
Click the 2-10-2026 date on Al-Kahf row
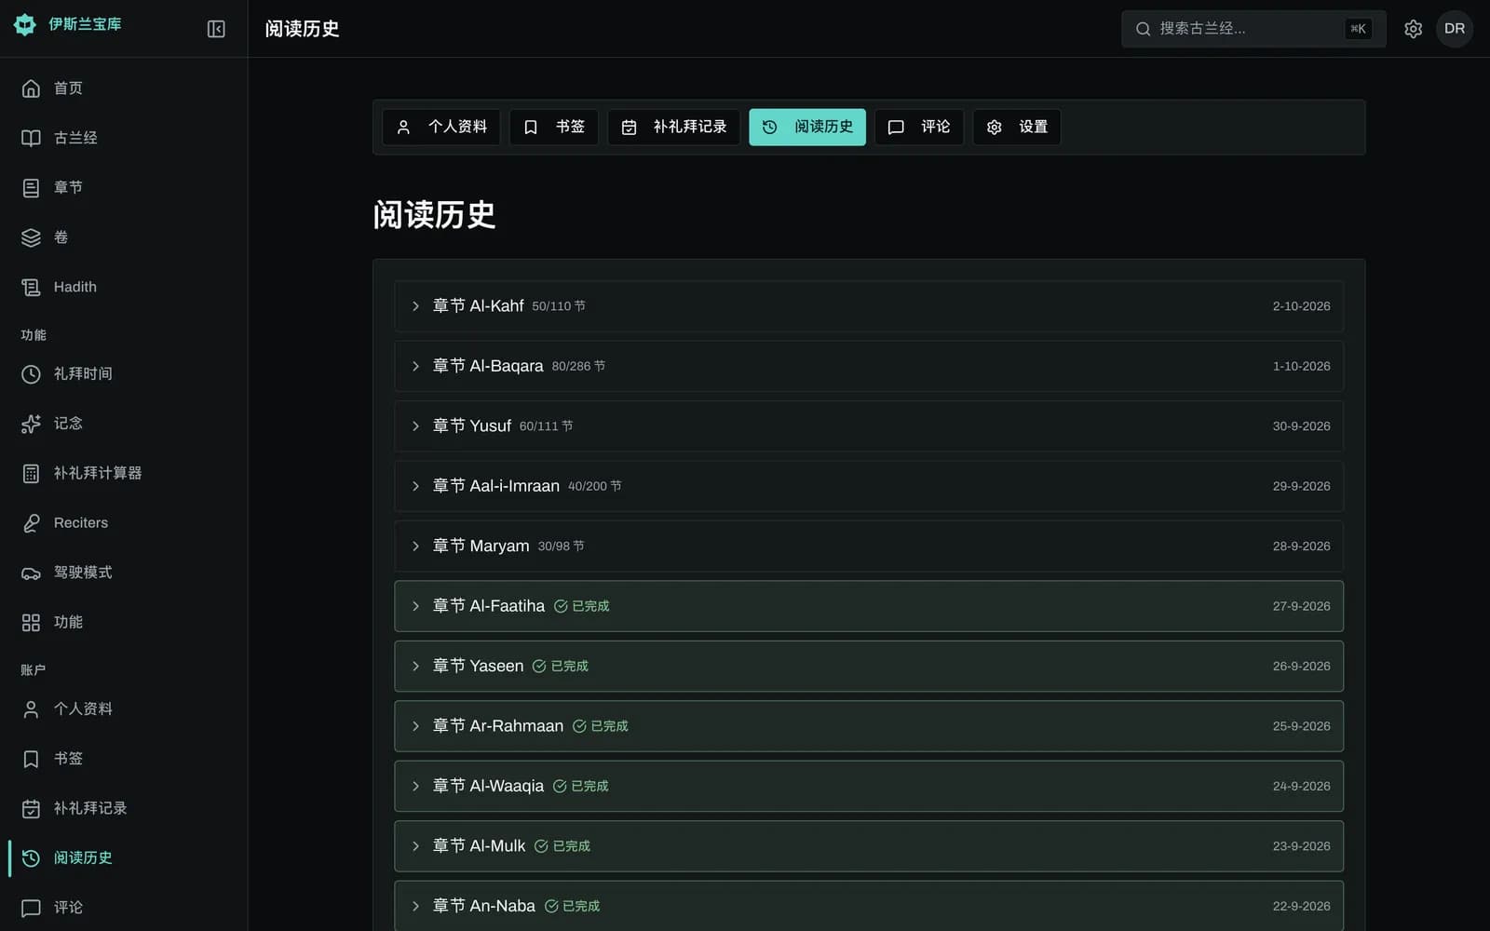tap(1301, 306)
